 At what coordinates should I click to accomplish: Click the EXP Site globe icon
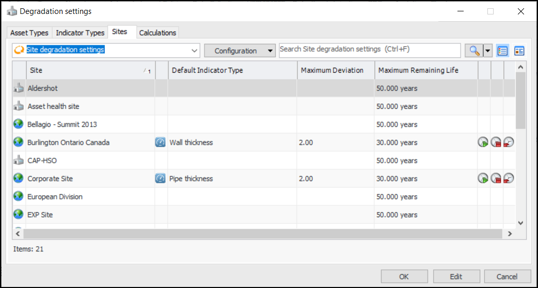[19, 215]
